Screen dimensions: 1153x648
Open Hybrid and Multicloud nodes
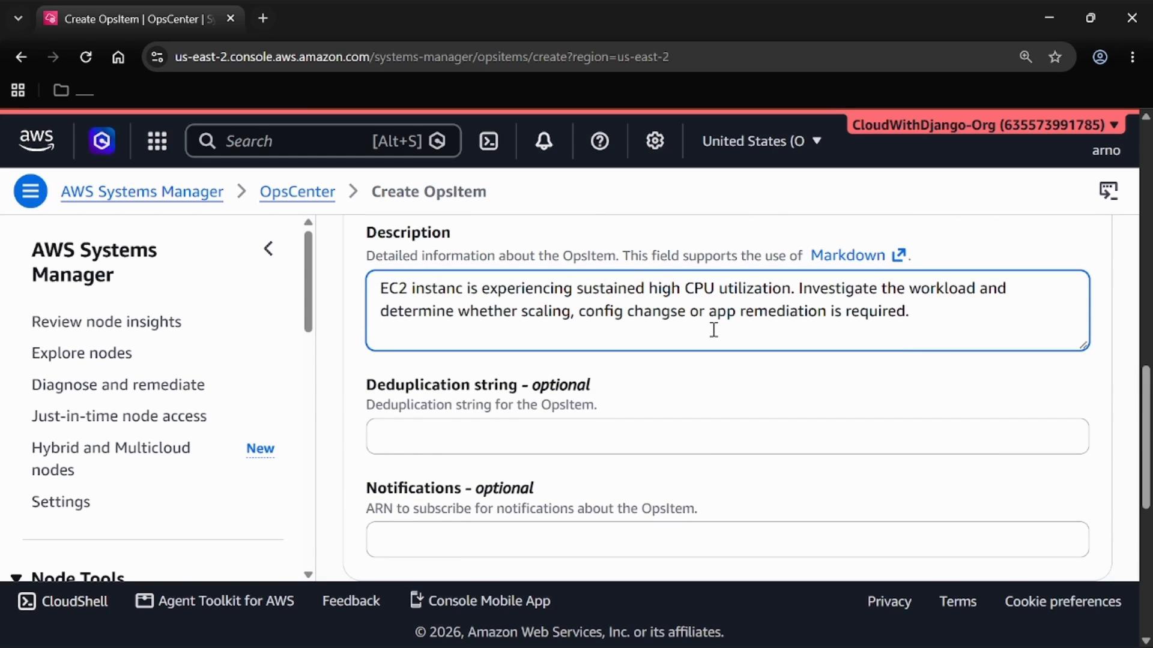click(x=111, y=458)
